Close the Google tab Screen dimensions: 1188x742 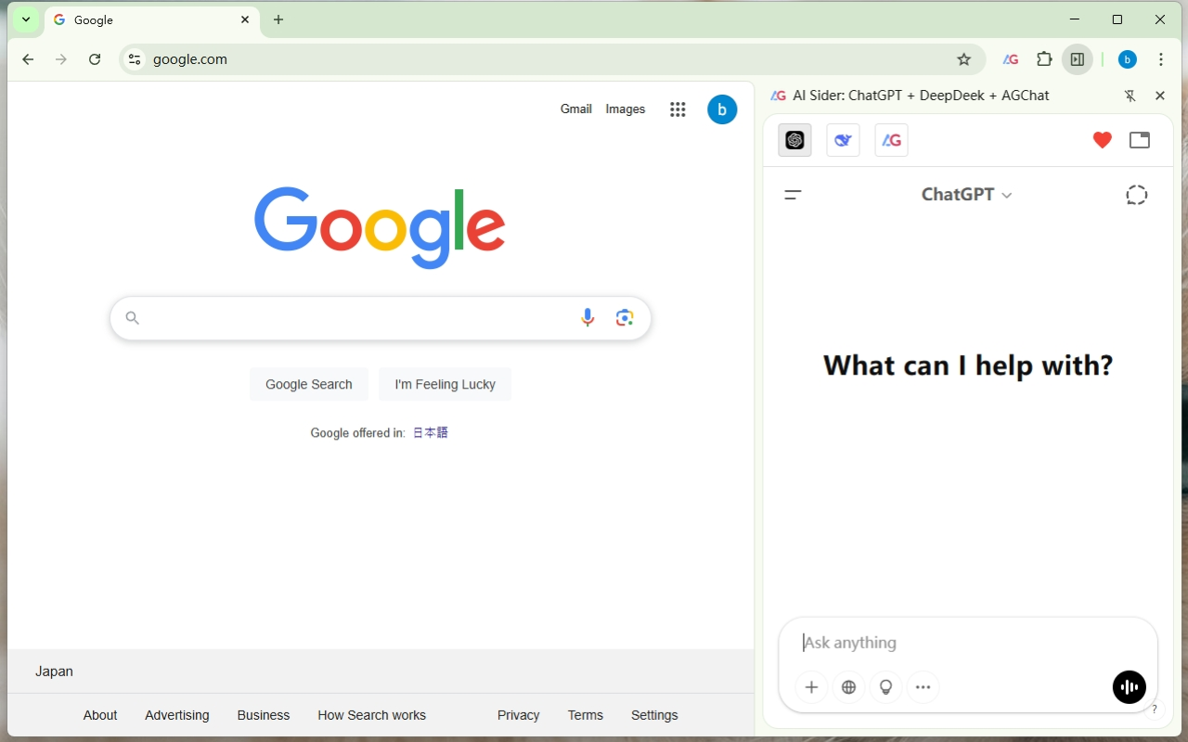[245, 19]
